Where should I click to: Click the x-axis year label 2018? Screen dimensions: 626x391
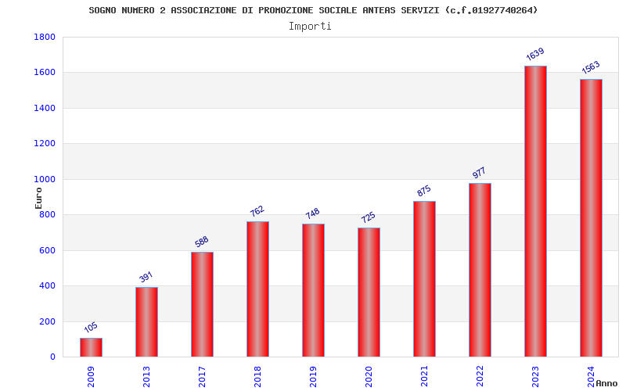[x=257, y=377]
